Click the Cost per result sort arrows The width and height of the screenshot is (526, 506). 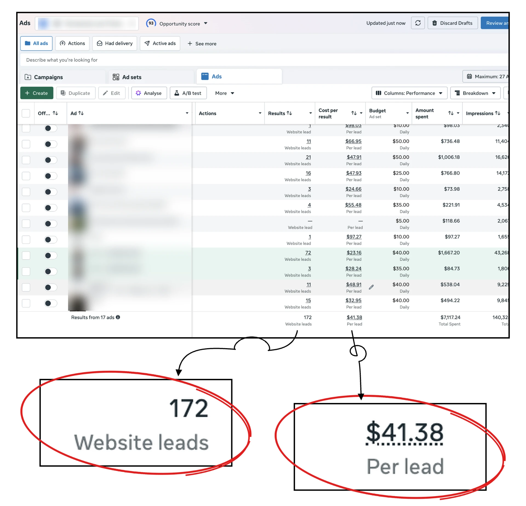(x=354, y=113)
